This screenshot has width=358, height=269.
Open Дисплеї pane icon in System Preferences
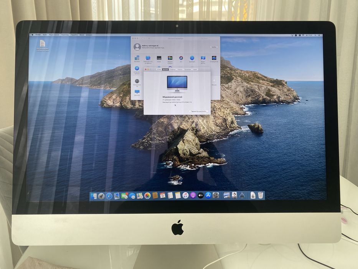[x=137, y=92]
